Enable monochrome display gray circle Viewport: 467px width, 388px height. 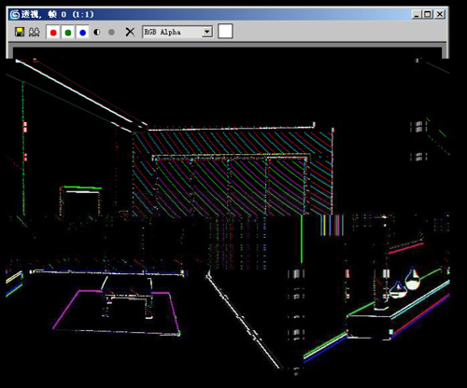pyautogui.click(x=111, y=33)
